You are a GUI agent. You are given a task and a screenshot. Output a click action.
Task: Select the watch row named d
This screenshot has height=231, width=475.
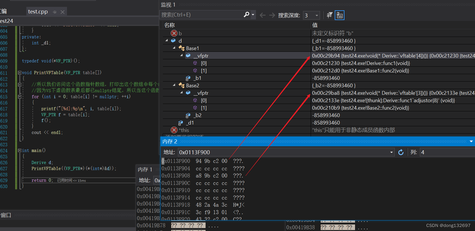coord(180,41)
